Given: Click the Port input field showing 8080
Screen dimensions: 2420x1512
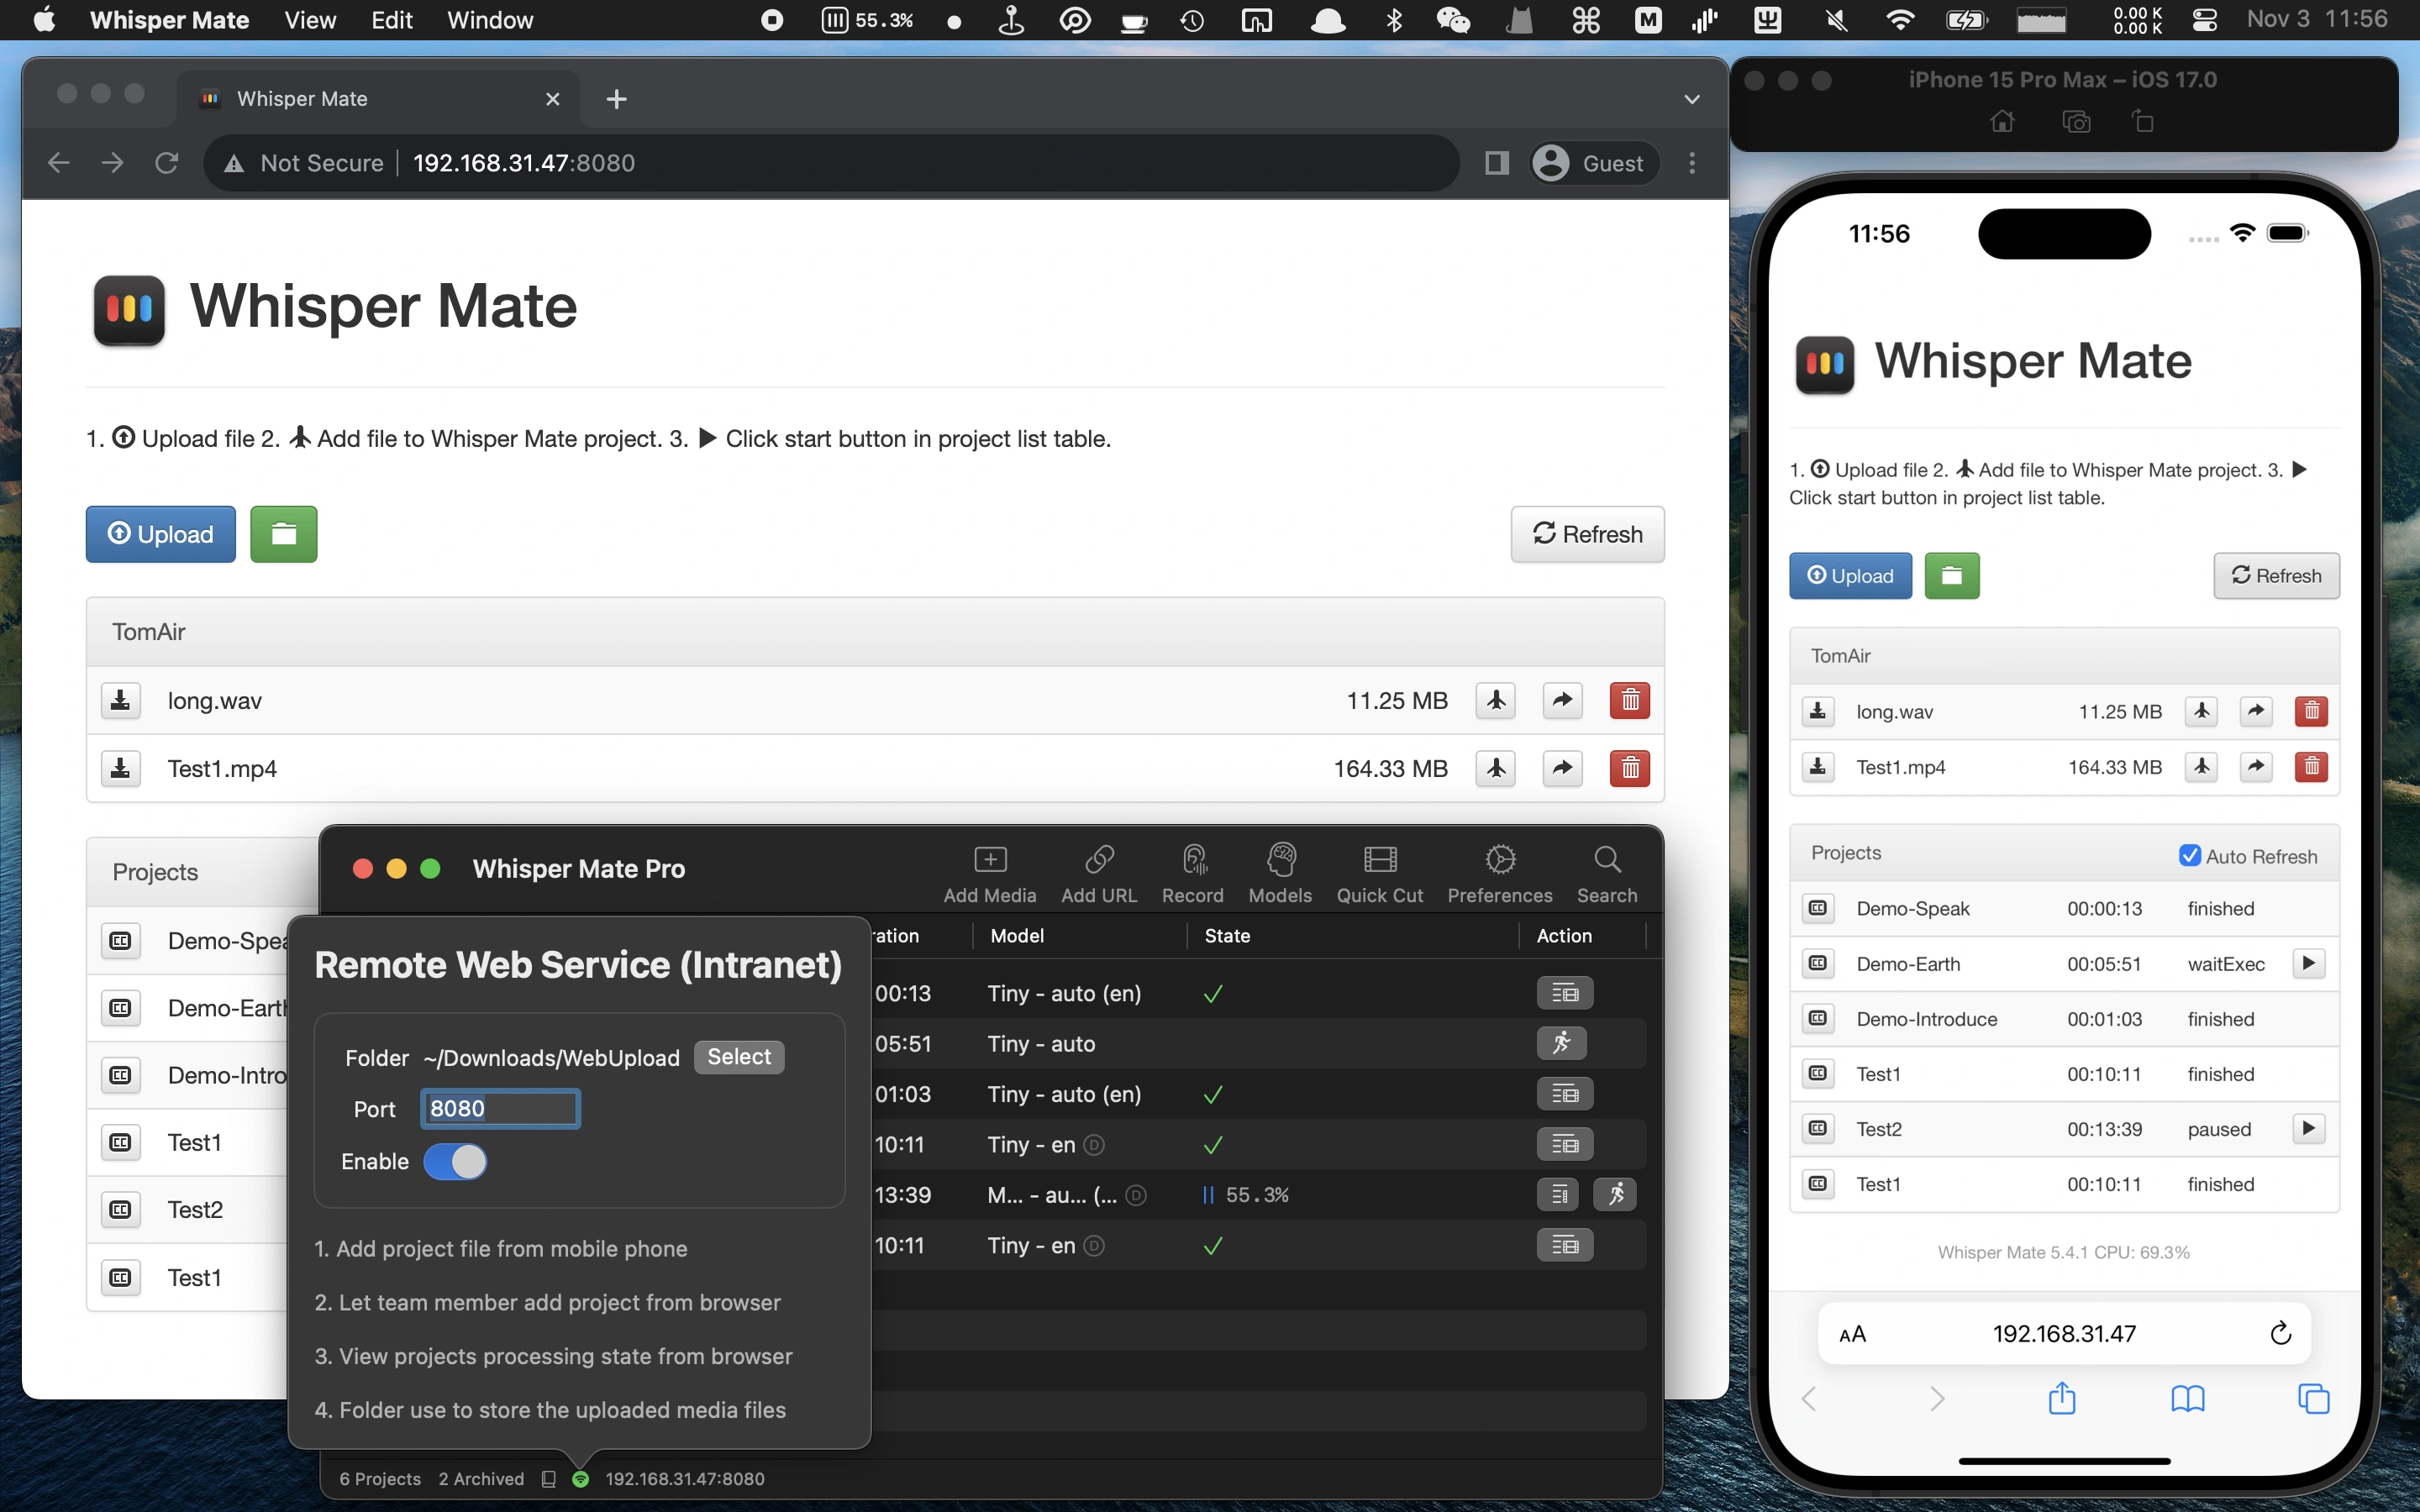Looking at the screenshot, I should point(499,1108).
